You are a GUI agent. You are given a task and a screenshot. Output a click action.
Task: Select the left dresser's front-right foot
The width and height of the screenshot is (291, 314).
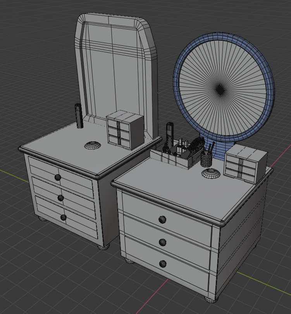[x=103, y=247]
